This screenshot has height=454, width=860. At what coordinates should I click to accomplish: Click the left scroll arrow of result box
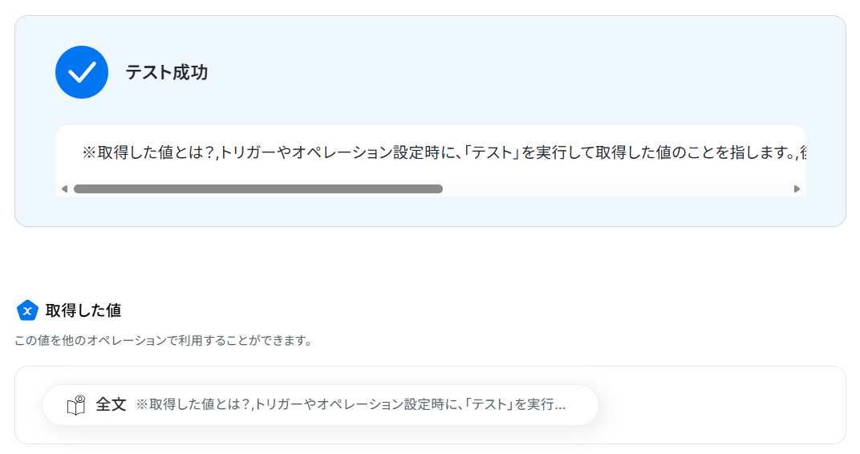coord(64,189)
